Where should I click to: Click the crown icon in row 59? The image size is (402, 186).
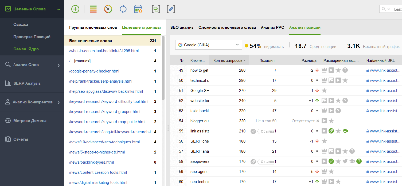324,172
